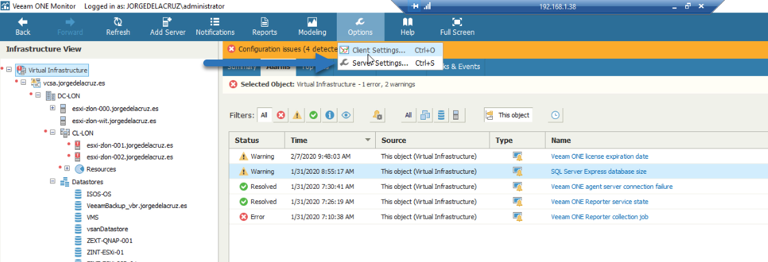Open Veeam ONE license expiration date alarm
This screenshot has height=262, width=768.
(600, 157)
